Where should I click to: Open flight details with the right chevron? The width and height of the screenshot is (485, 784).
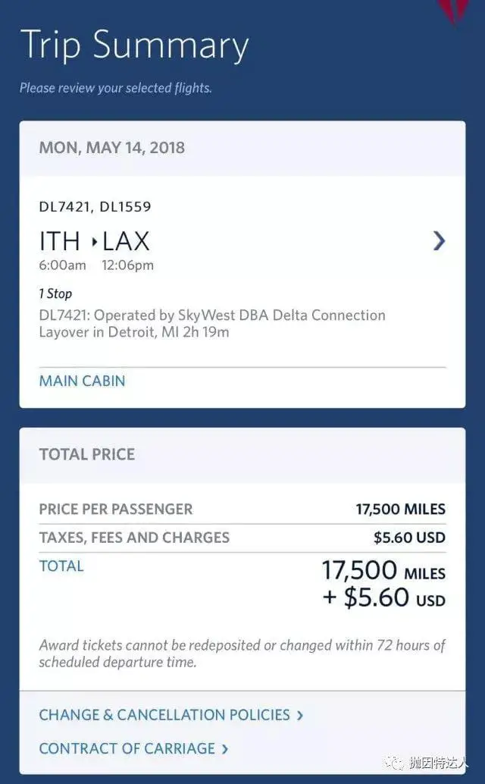click(439, 241)
